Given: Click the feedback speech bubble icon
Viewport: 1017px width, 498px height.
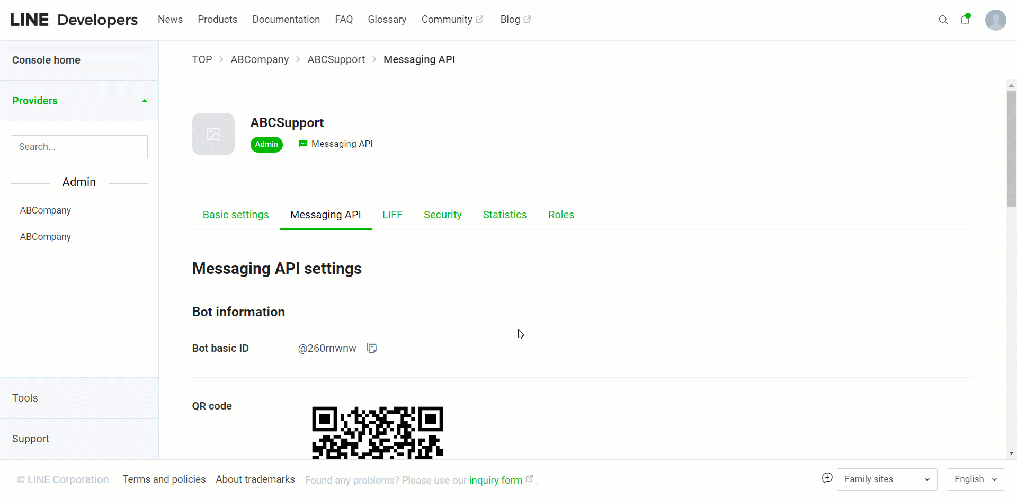Looking at the screenshot, I should (827, 478).
